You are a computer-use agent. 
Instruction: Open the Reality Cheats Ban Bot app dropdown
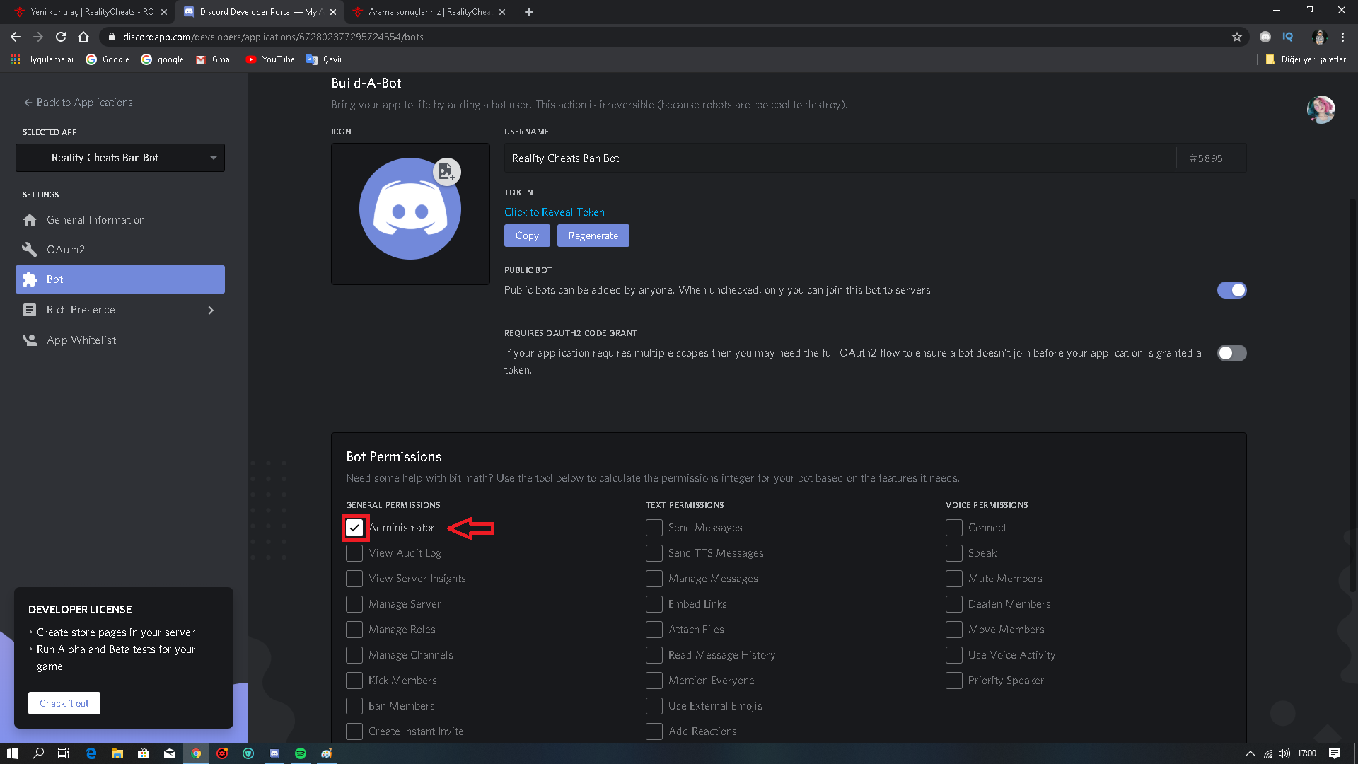click(120, 158)
